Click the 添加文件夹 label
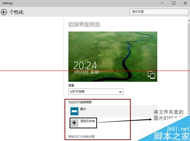Image resolution: width=190 pixels, height=141 pixels. 87,121
